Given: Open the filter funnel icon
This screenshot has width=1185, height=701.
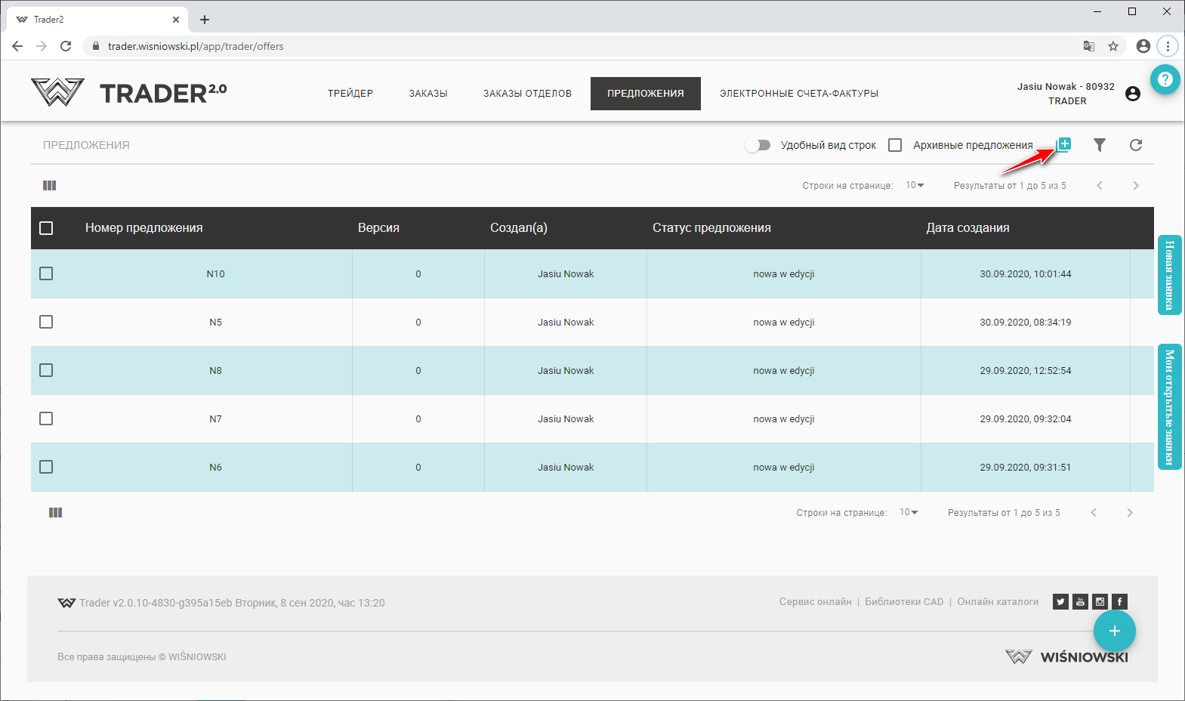Looking at the screenshot, I should coord(1100,145).
